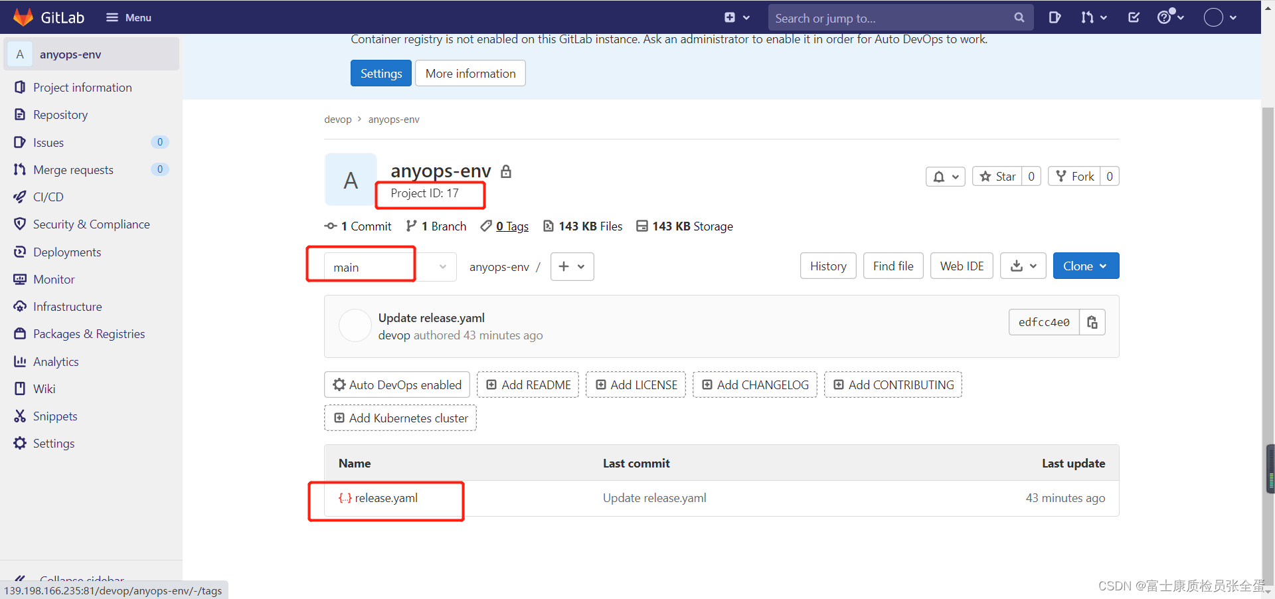Click the fork count 0
The height and width of the screenshot is (599, 1275).
(1110, 177)
